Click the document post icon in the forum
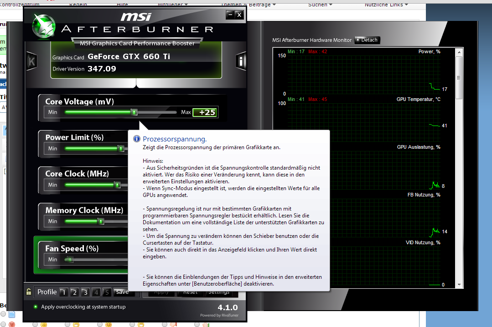492x327 pixels. (12, 314)
